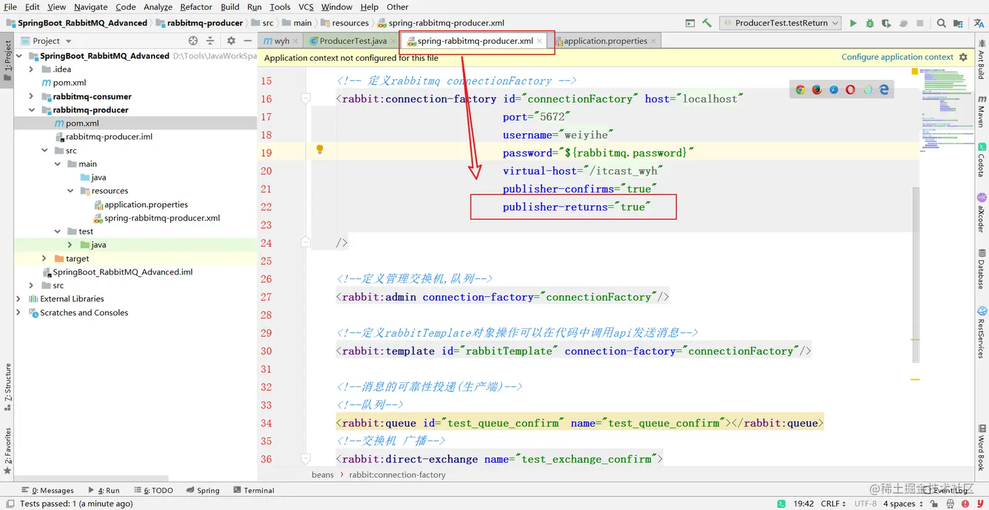Open run configuration dropdown ProducerTest.testReturn
The height and width of the screenshot is (510, 989).
point(780,23)
